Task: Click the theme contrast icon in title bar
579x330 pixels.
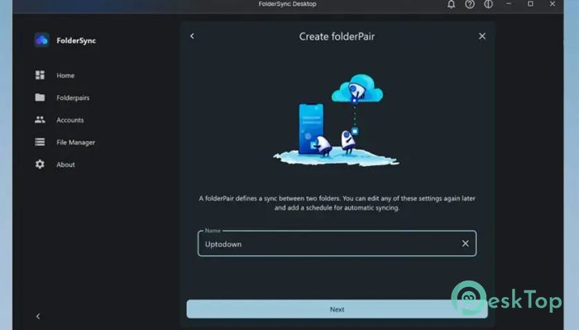Action: click(x=489, y=4)
